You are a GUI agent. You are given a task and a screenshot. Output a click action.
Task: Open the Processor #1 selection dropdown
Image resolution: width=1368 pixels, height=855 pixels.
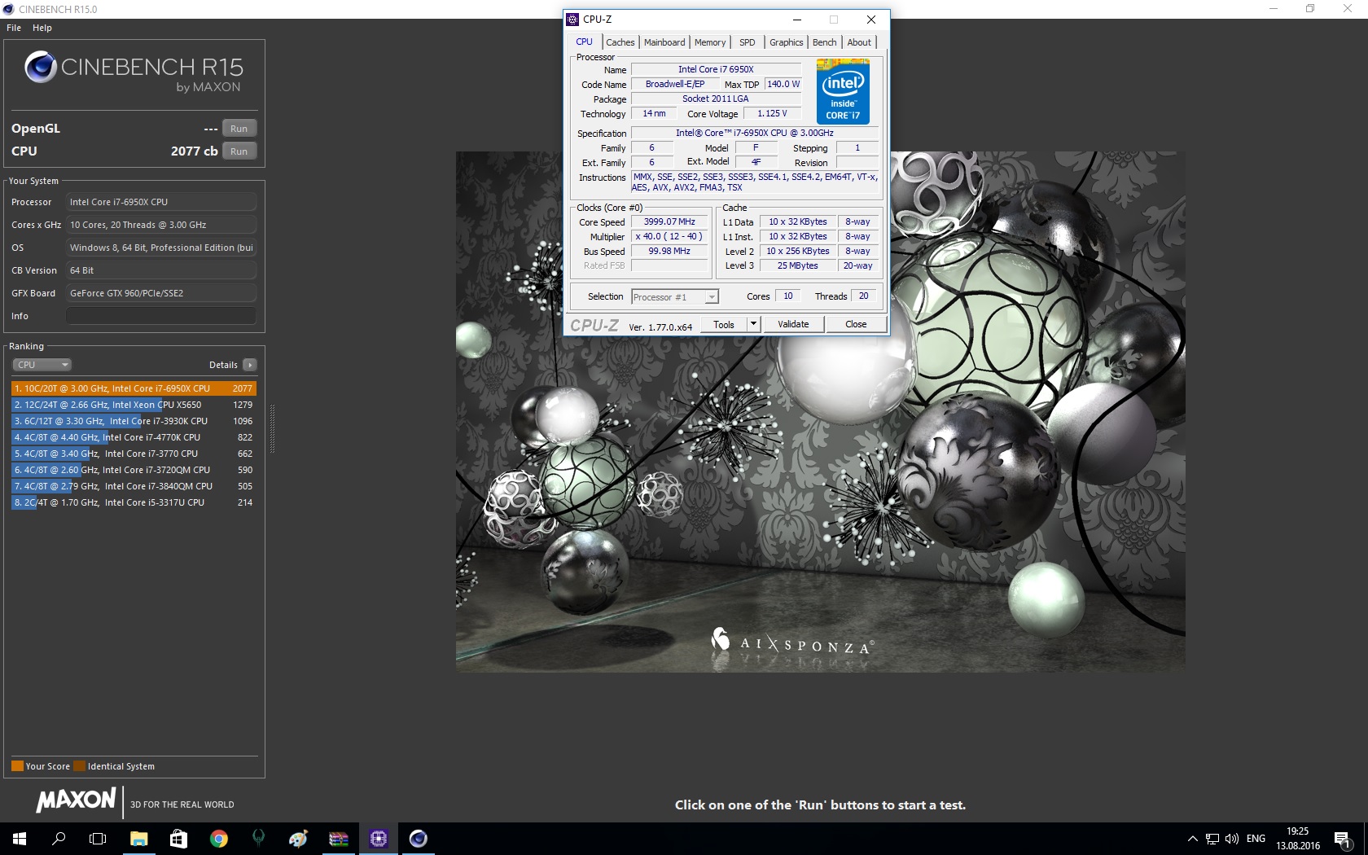click(675, 297)
